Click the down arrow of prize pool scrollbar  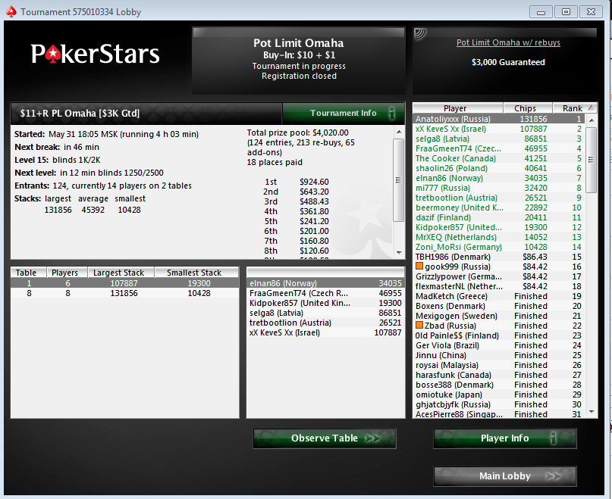(x=398, y=252)
